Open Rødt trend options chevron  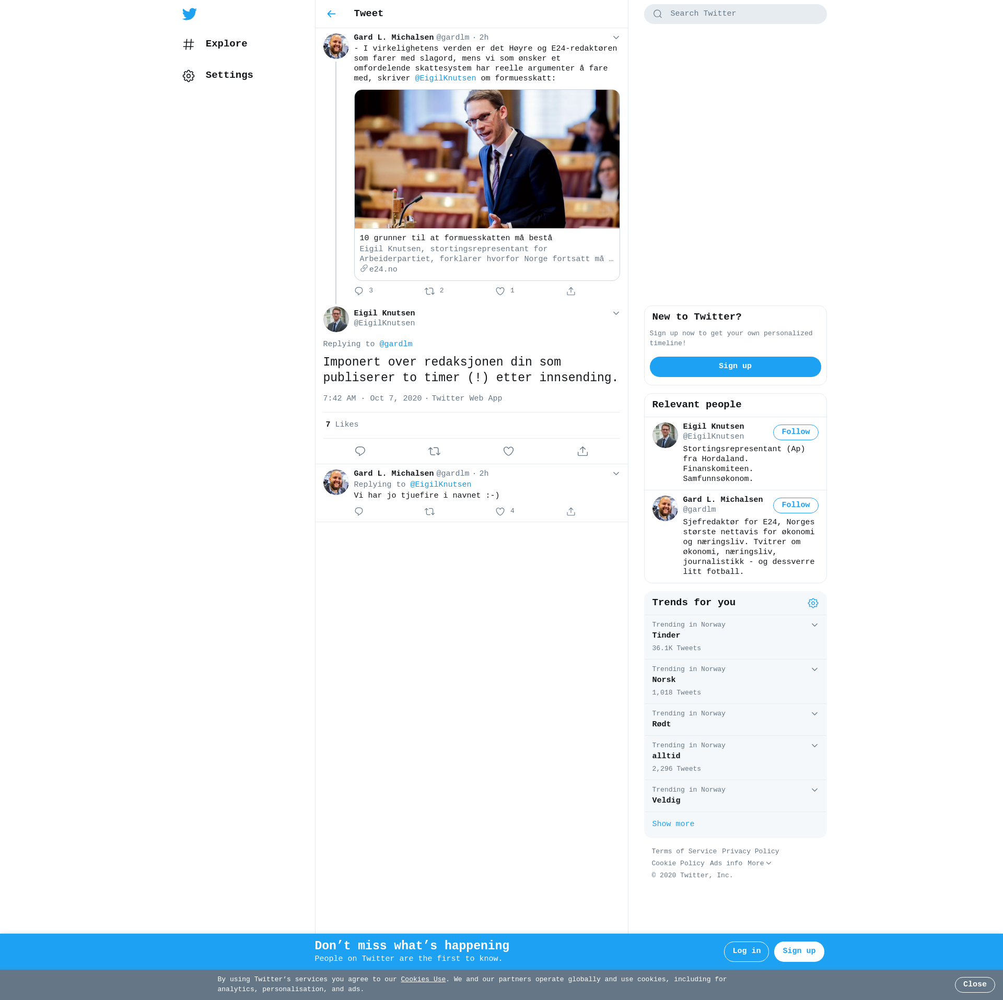(x=814, y=714)
